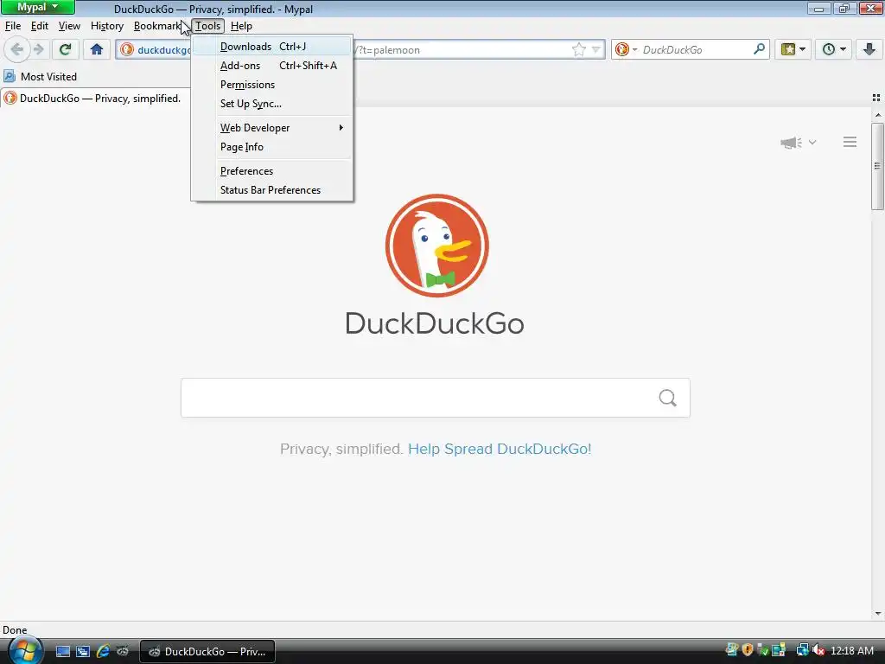Open the Bookmarks menu
Image resolution: width=885 pixels, height=664 pixels.
[x=157, y=26]
